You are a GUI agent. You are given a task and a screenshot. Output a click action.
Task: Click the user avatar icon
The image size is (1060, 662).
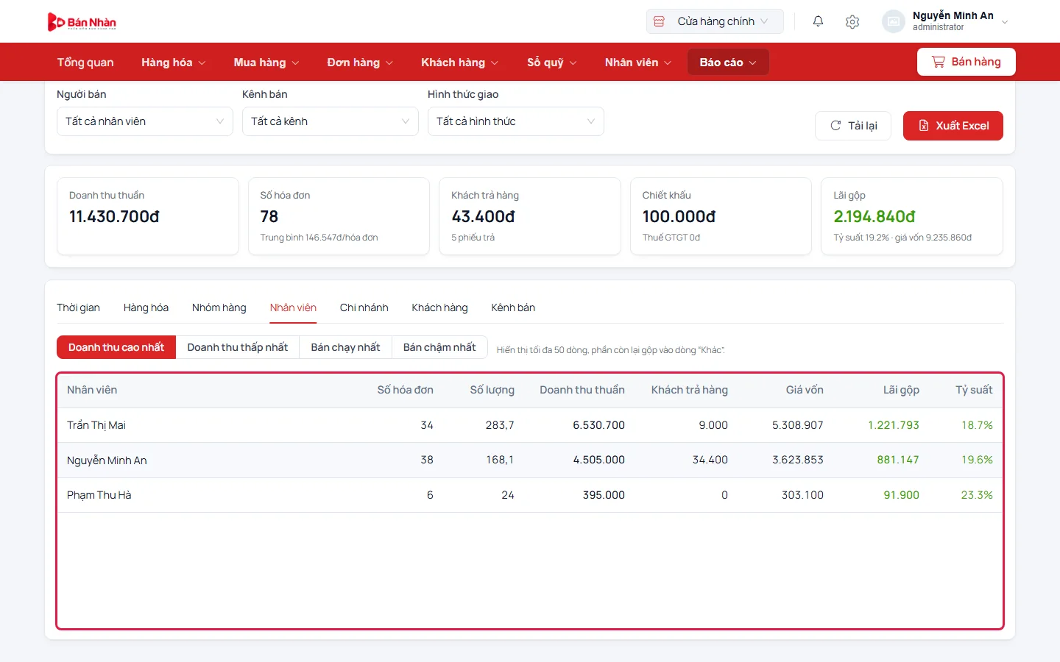[893, 21]
